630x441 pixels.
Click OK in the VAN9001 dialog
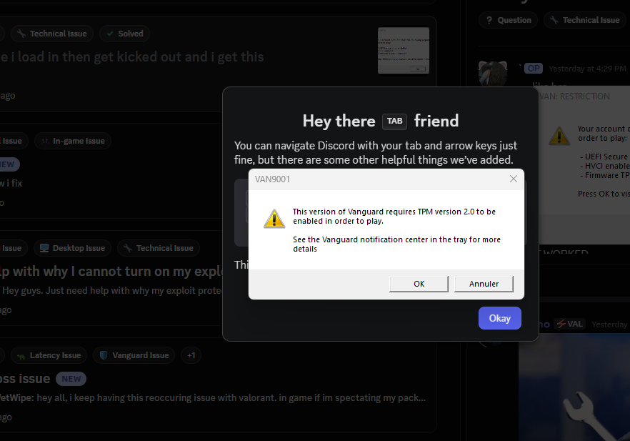419,284
